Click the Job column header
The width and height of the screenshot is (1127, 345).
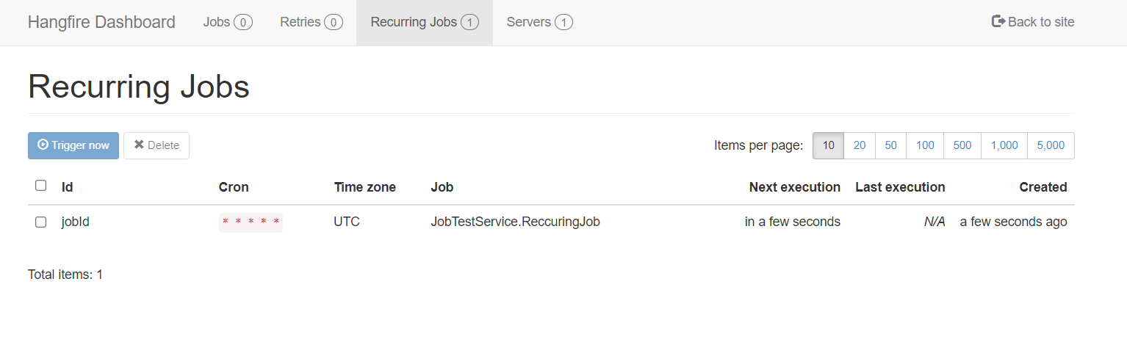(442, 187)
